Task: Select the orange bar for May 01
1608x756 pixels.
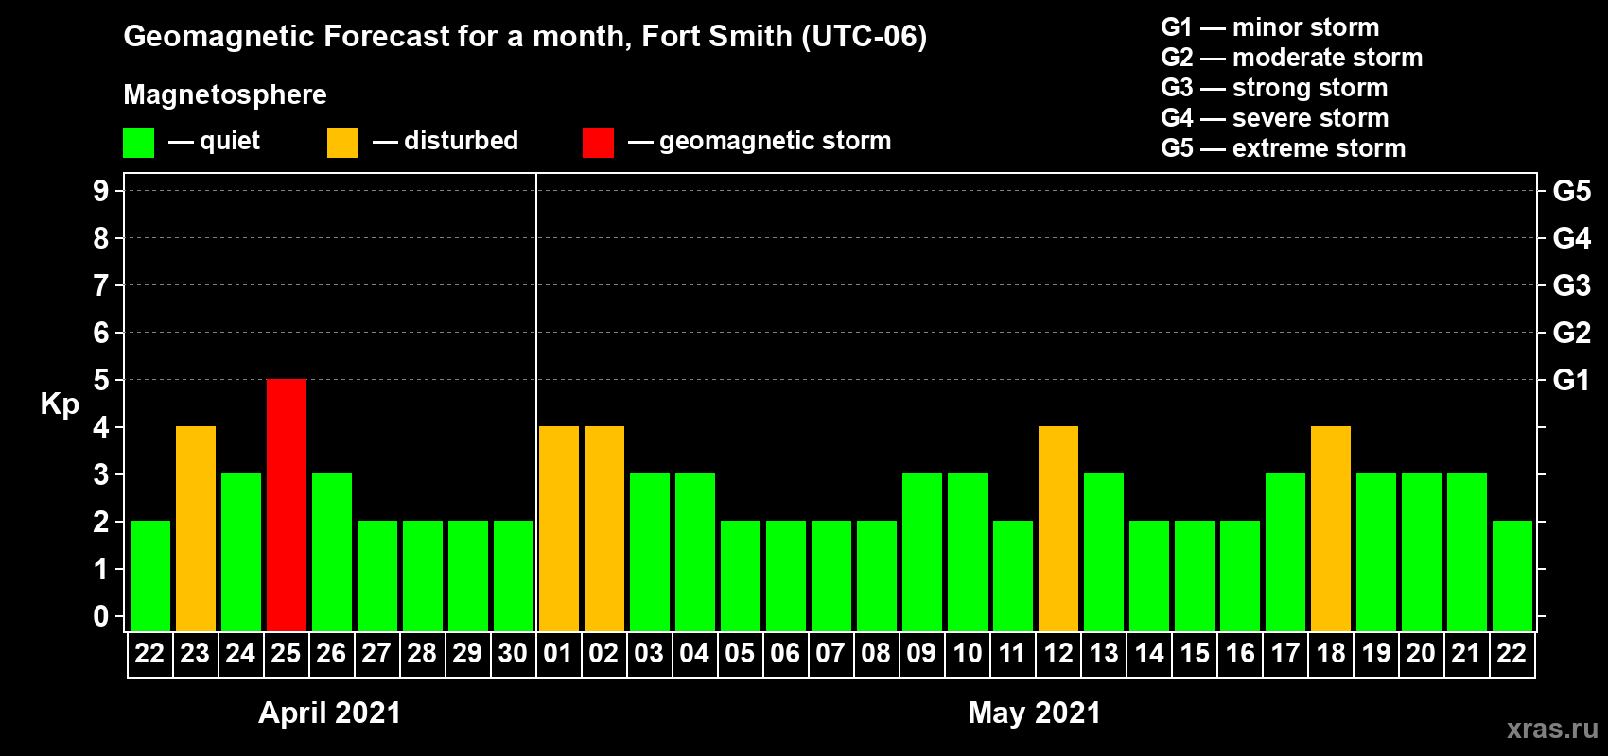Action: 558,528
